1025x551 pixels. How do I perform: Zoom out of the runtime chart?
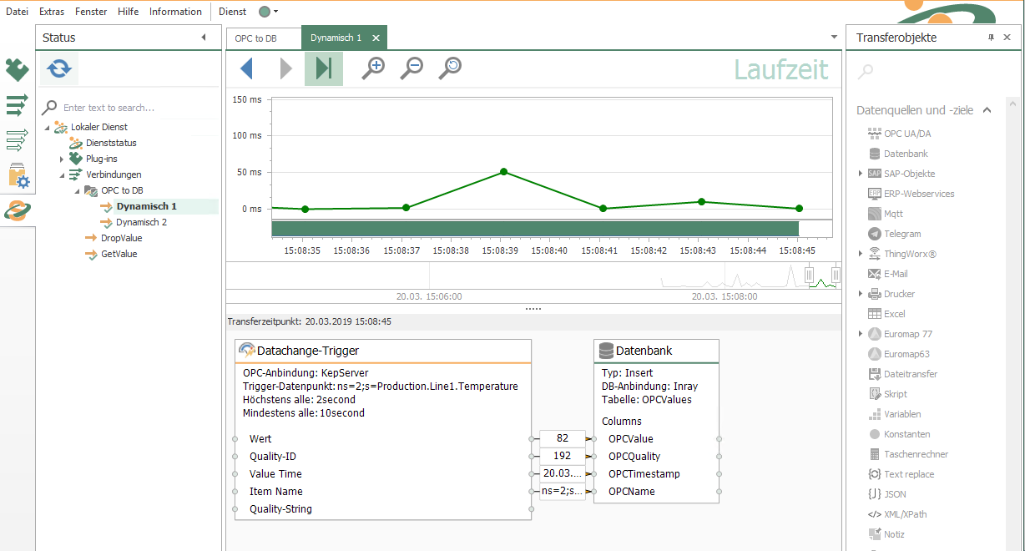tap(412, 68)
